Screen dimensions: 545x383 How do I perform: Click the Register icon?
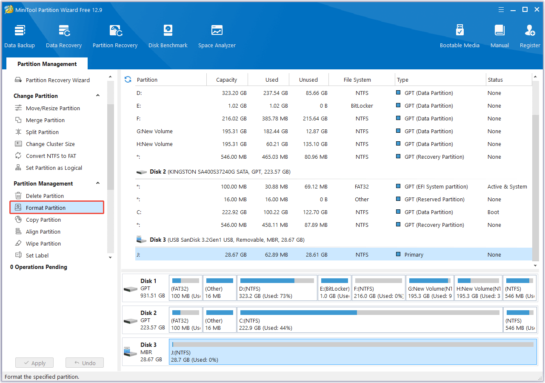529,35
